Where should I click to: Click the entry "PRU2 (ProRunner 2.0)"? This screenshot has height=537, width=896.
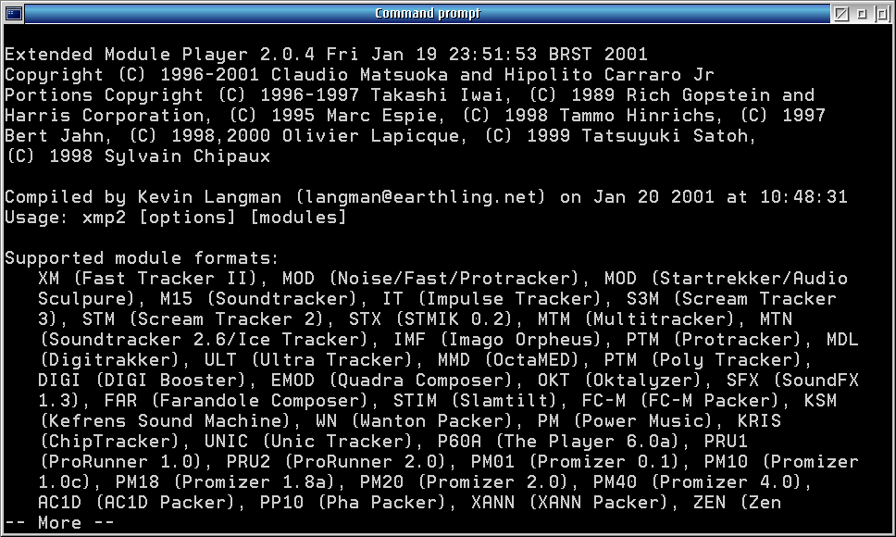click(x=336, y=462)
